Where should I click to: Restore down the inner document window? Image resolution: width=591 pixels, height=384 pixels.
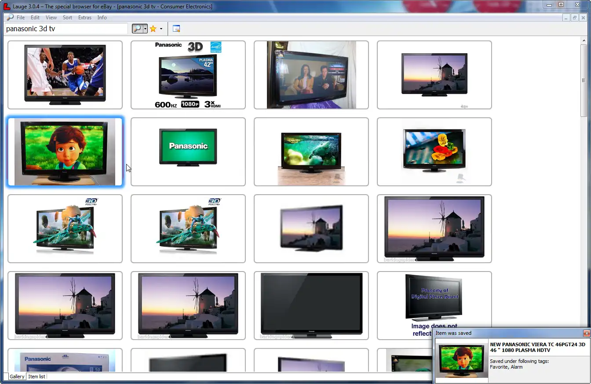[x=575, y=18]
